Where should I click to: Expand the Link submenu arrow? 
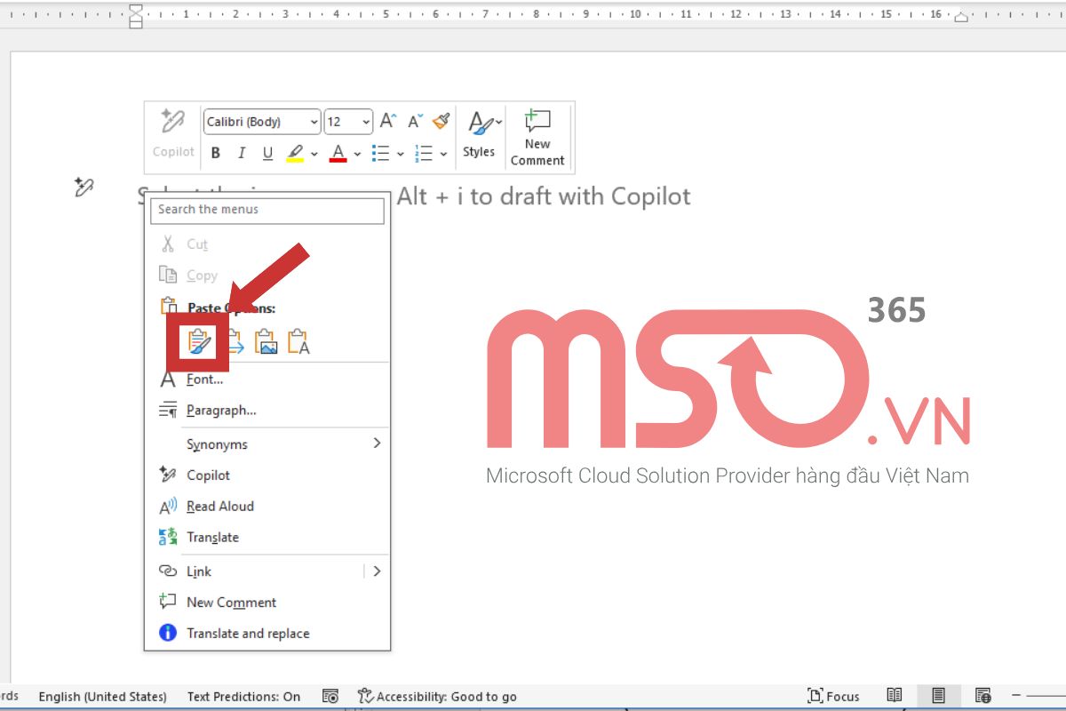(377, 571)
